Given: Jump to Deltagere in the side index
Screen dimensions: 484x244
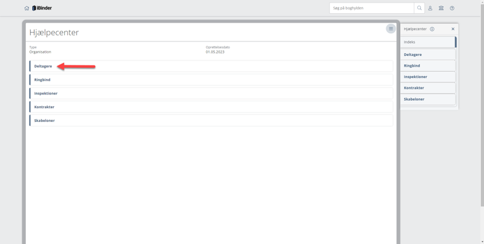Looking at the screenshot, I should point(428,55).
